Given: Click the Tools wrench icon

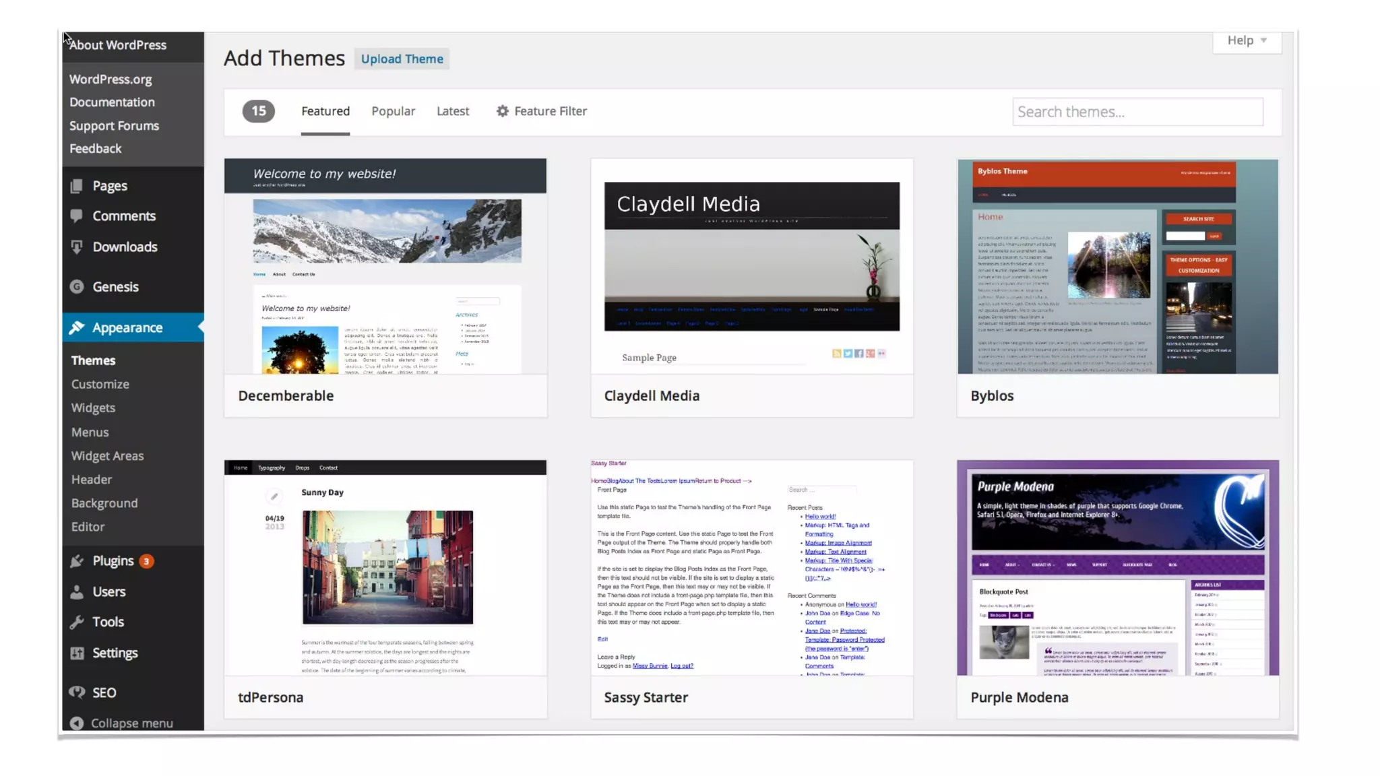Looking at the screenshot, I should click(x=77, y=622).
